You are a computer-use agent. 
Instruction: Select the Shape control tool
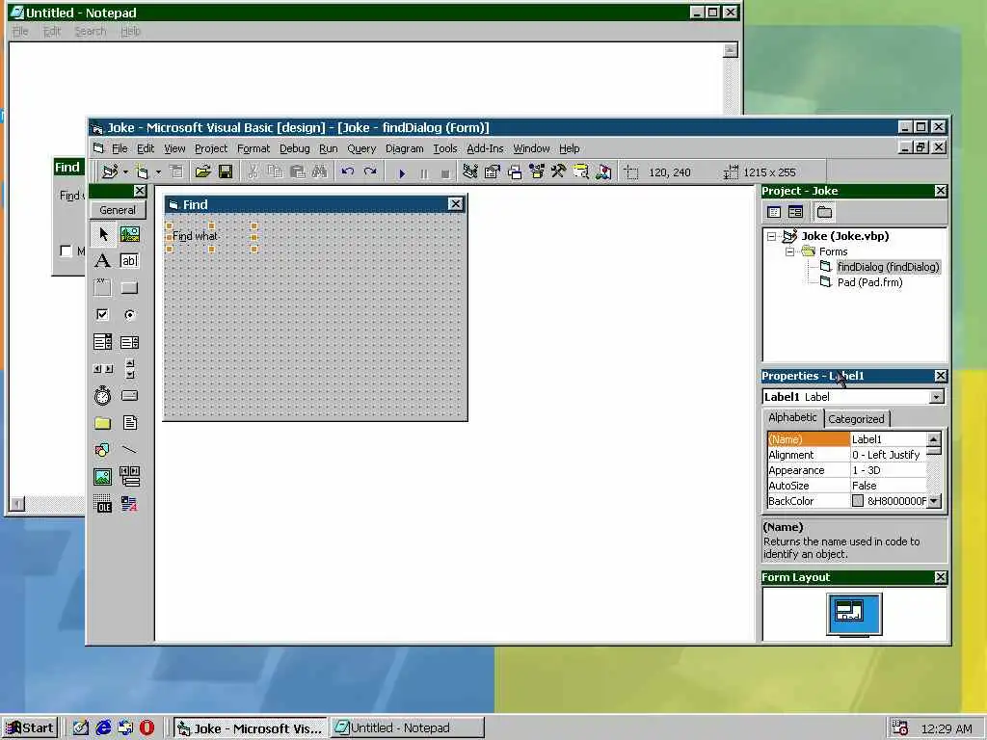102,450
